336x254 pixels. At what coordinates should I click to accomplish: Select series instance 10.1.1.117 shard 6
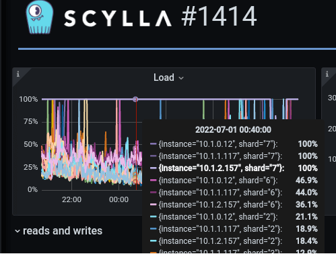pyautogui.click(x=220, y=193)
